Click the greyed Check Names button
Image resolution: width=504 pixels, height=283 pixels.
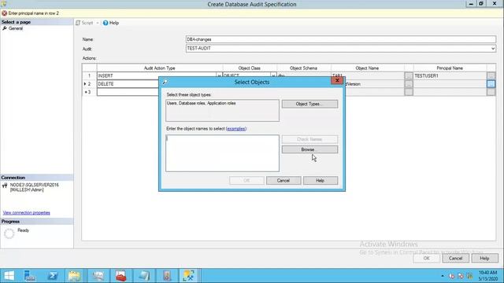(309, 139)
